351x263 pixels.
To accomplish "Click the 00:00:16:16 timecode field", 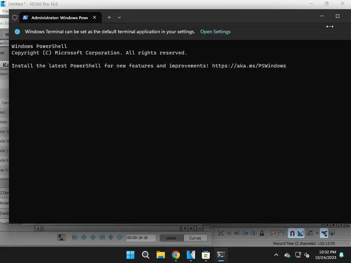I will click(141, 238).
